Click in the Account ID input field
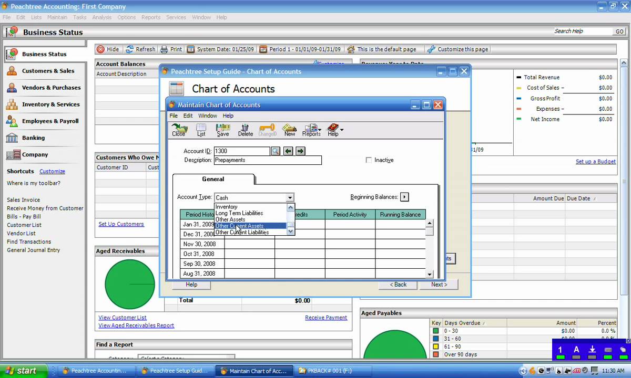 (x=241, y=151)
